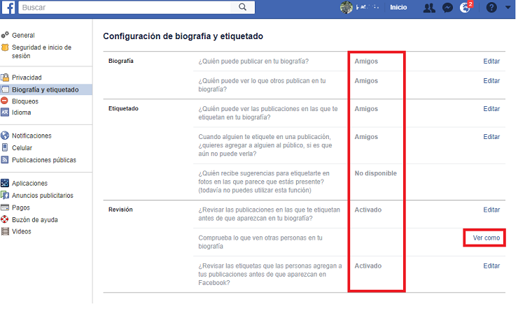The image size is (525, 313).
Task: Open the Idioma settings section
Action: [x=22, y=112]
